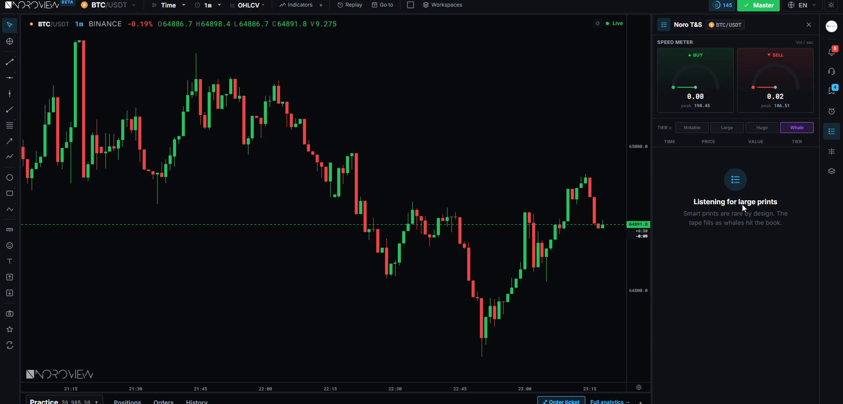Open the alarm clock alerts icon
The width and height of the screenshot is (843, 404).
point(832,112)
